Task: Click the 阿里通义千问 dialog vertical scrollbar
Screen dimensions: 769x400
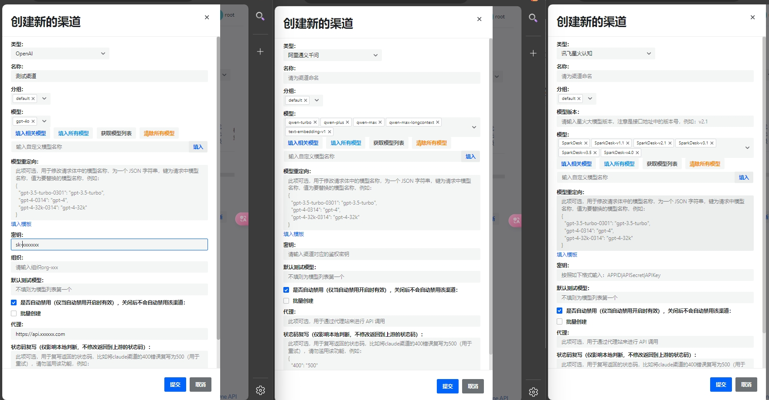Action: pyautogui.click(x=490, y=196)
